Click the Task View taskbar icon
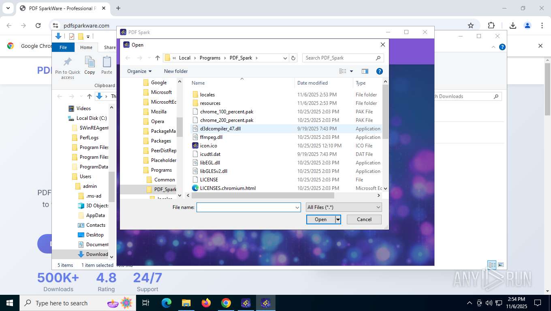 [146, 303]
